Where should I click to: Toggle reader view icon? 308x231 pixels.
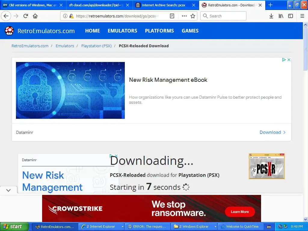(172, 16)
